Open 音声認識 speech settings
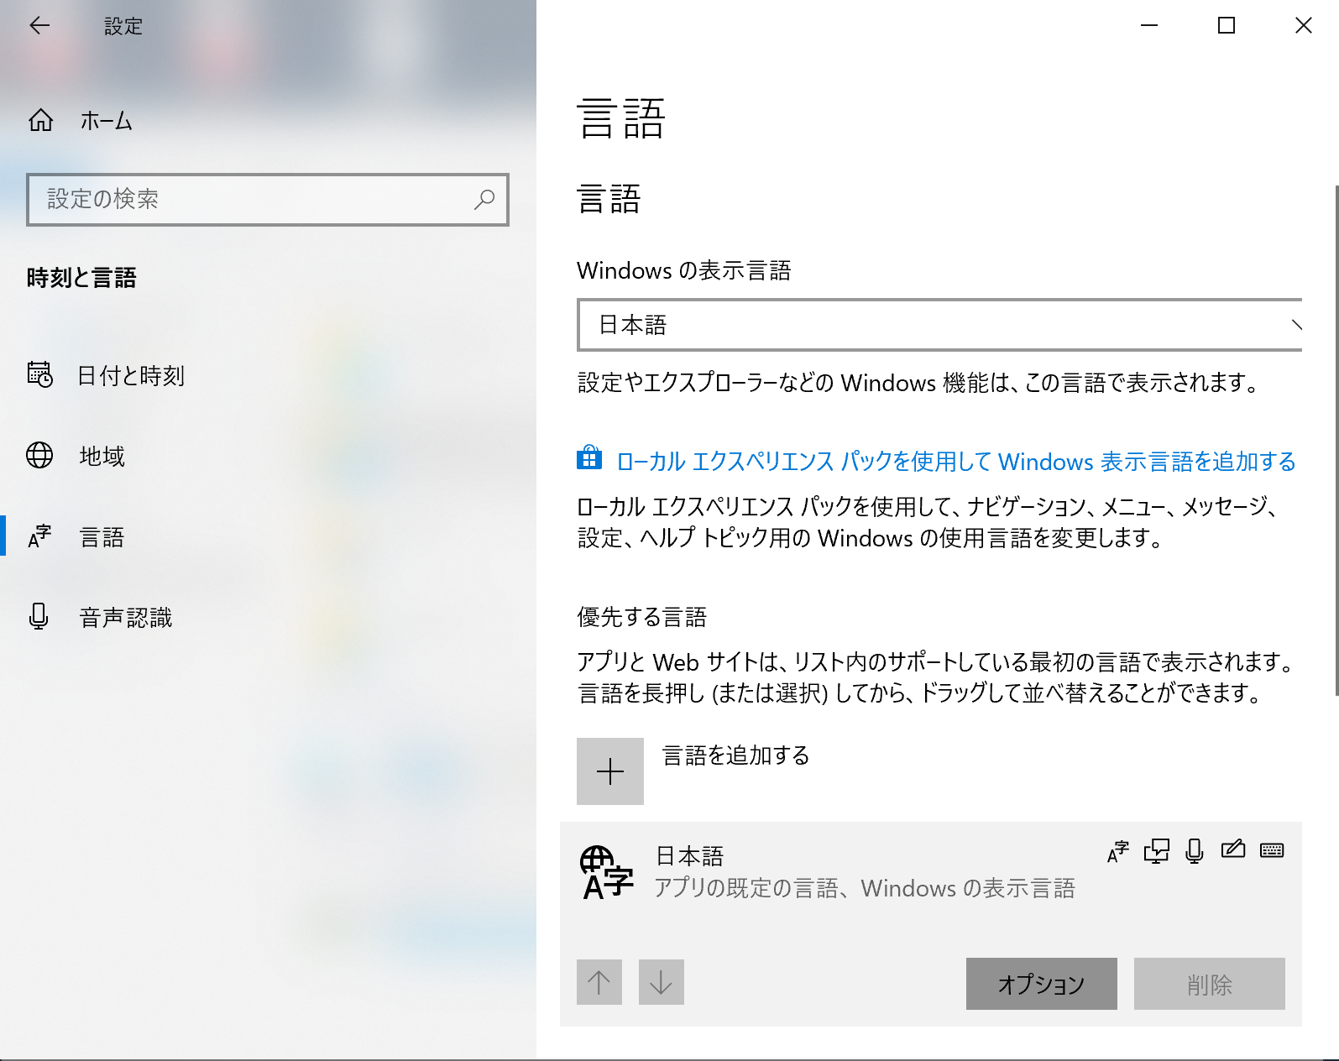Image resolution: width=1339 pixels, height=1061 pixels. [268, 617]
